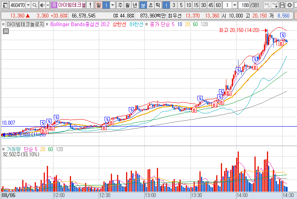Choose the 45 minute interval
Screen dimensions: 297x199
tap(211, 5)
